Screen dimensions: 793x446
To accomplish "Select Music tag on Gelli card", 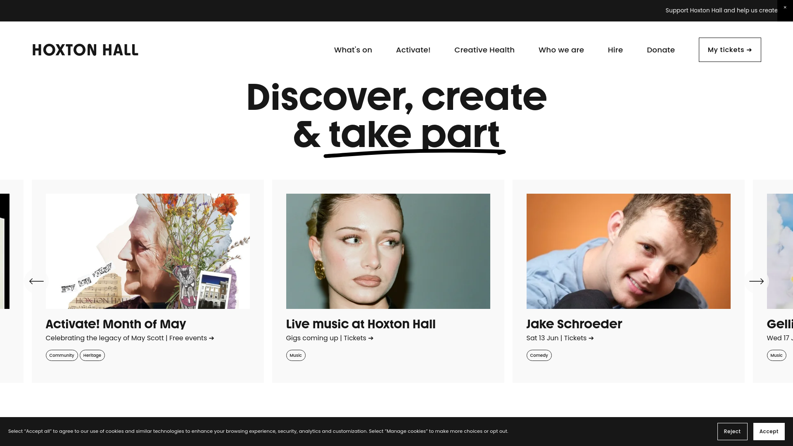I will tap(776, 356).
